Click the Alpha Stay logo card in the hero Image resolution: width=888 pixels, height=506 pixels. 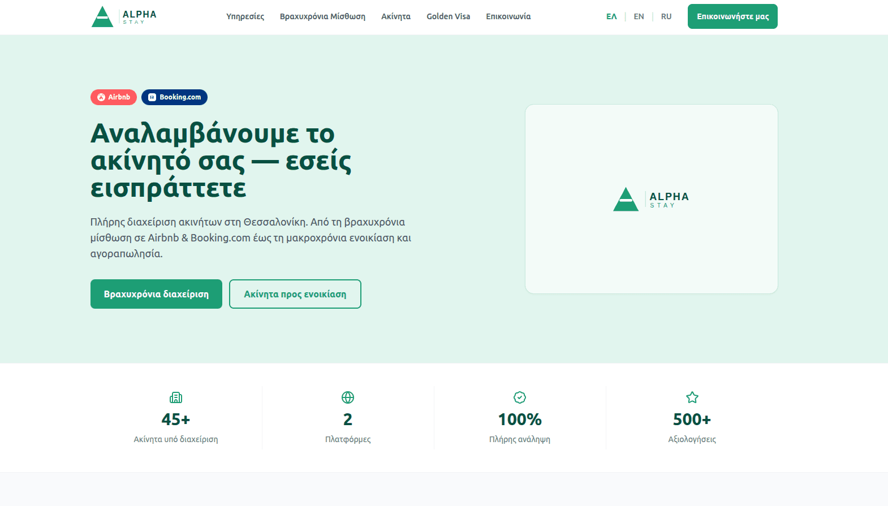pos(652,199)
